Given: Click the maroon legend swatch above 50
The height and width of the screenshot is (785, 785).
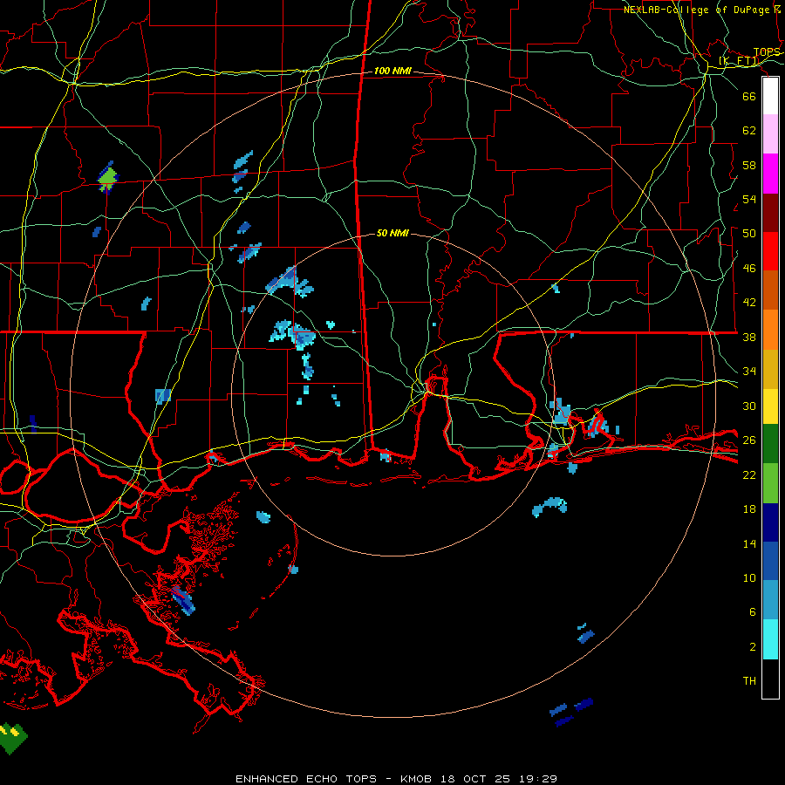Looking at the screenshot, I should pyautogui.click(x=770, y=213).
